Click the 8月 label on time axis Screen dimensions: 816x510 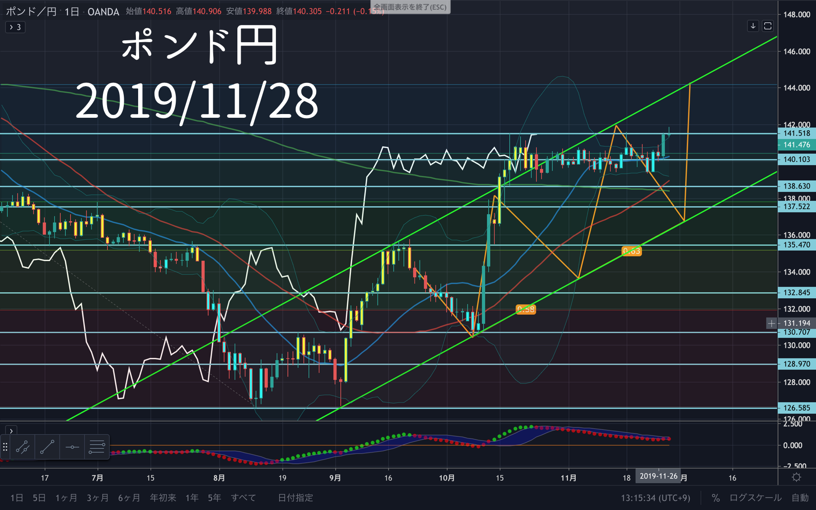coord(219,478)
